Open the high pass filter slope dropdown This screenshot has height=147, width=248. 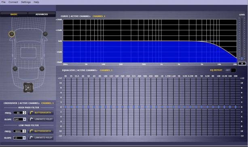[x=20, y=119]
